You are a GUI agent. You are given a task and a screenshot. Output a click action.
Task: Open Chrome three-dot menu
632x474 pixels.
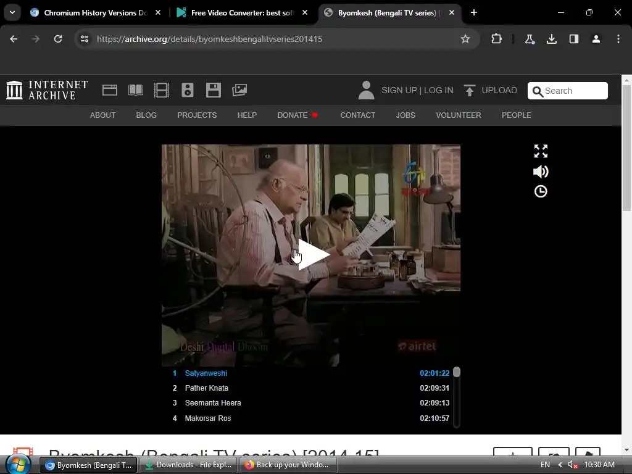[x=618, y=39]
